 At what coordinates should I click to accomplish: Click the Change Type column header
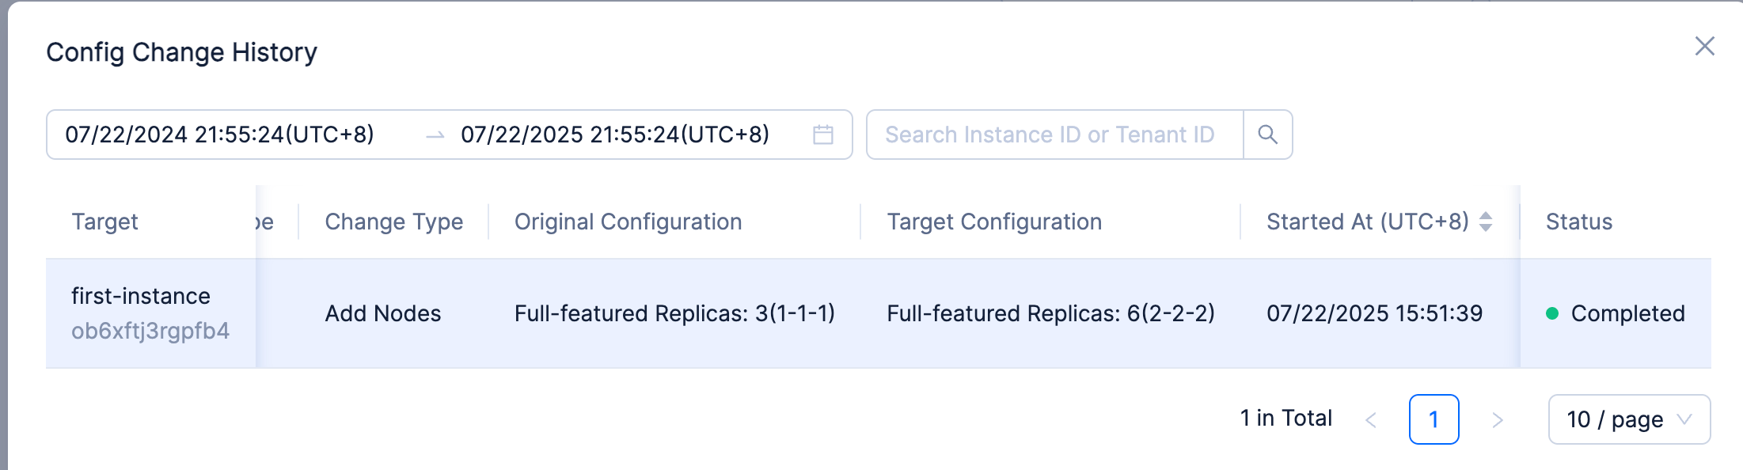click(x=394, y=222)
